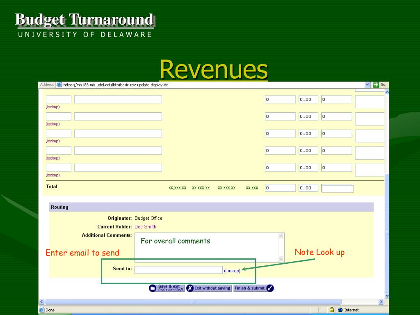The image size is (420, 315).
Task: Click Save & exit (not submitted) button
Action: 167,288
